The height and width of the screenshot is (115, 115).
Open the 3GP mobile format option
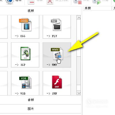25,53
